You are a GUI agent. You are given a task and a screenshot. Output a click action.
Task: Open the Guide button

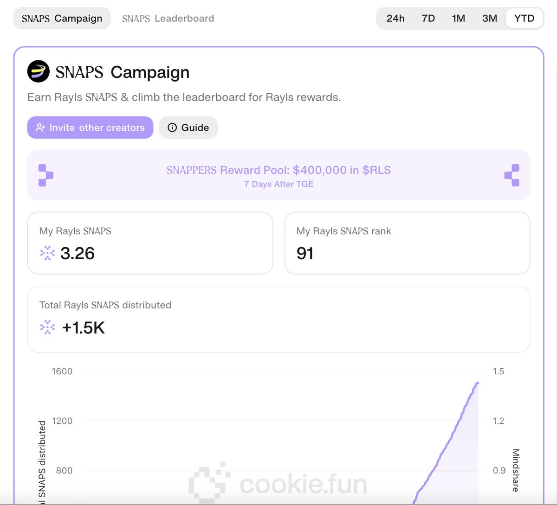(x=188, y=128)
